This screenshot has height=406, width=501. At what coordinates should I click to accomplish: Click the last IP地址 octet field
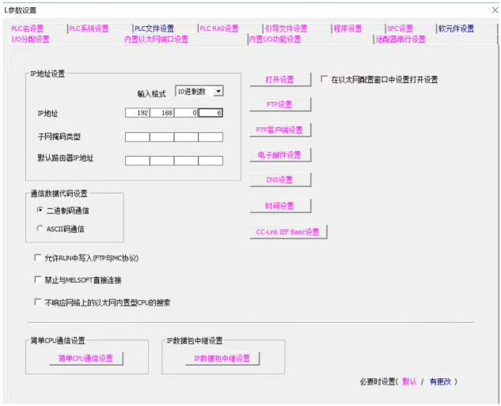[211, 113]
